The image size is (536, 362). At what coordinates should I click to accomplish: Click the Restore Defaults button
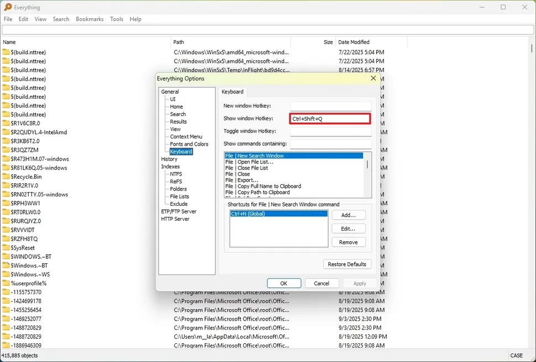(347, 264)
